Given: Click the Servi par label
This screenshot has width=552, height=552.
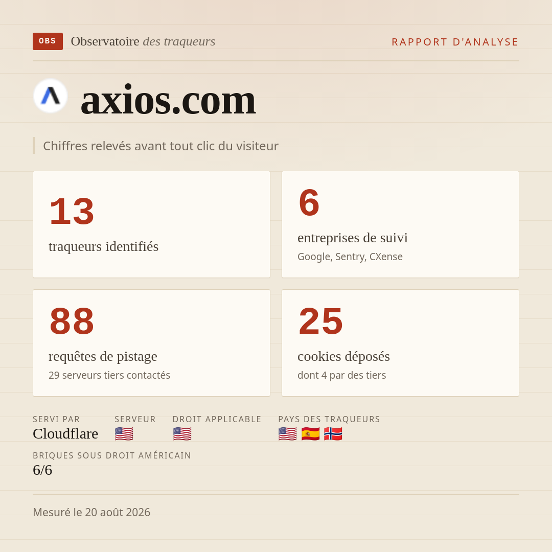Looking at the screenshot, I should point(56,419).
